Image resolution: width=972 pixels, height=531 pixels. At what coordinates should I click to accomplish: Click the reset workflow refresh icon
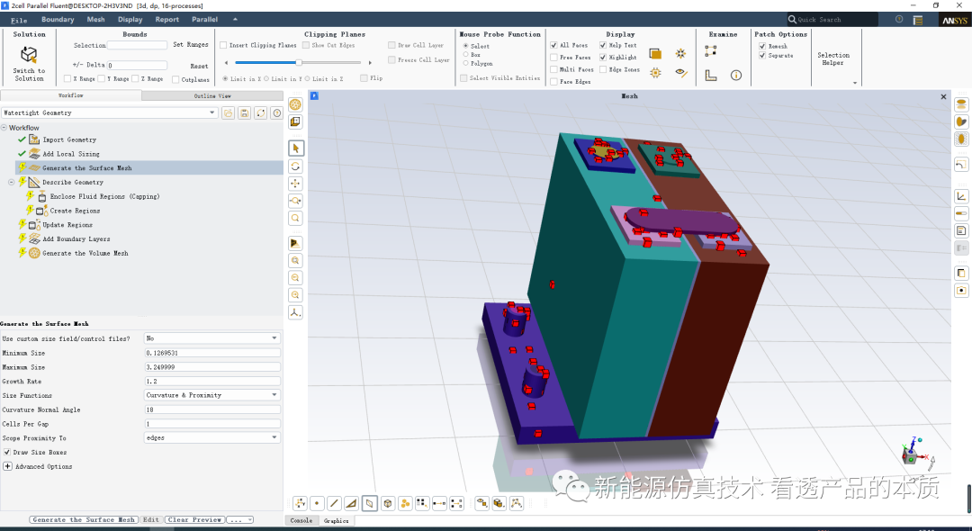[x=260, y=113]
